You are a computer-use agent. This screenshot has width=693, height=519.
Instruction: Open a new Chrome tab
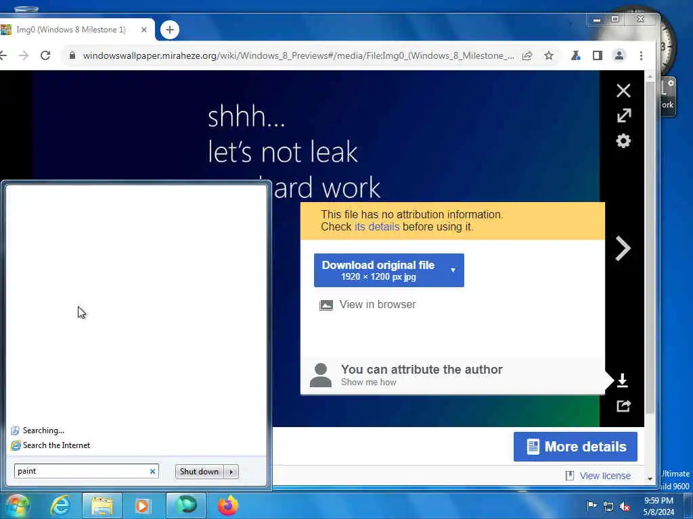170,30
